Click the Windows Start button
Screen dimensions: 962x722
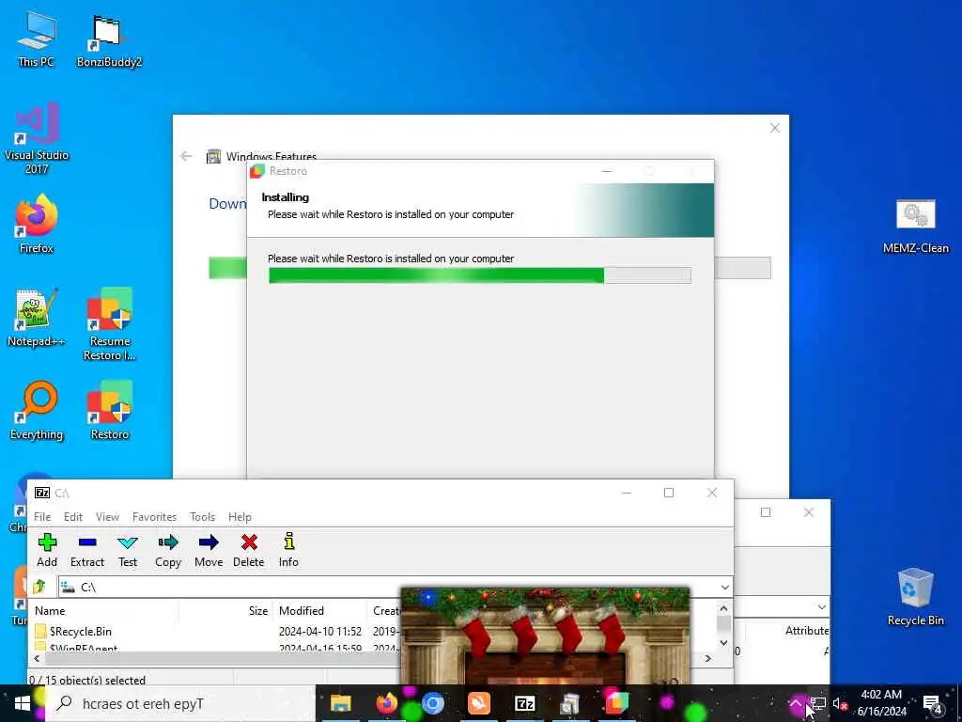23,703
